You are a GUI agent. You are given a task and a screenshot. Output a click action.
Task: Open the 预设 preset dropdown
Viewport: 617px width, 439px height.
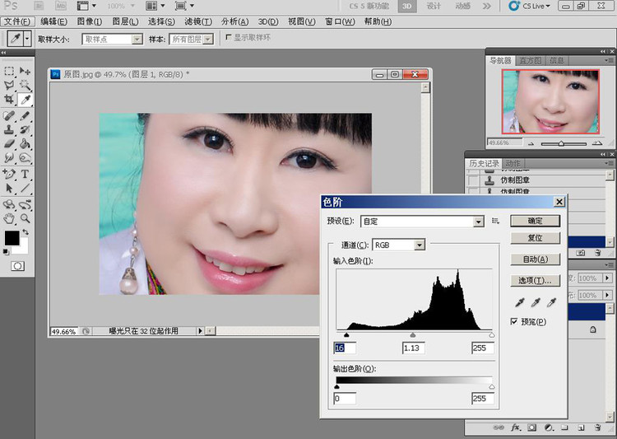422,222
